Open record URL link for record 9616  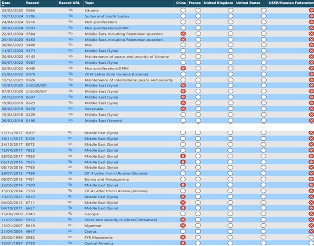(x=70, y=22)
